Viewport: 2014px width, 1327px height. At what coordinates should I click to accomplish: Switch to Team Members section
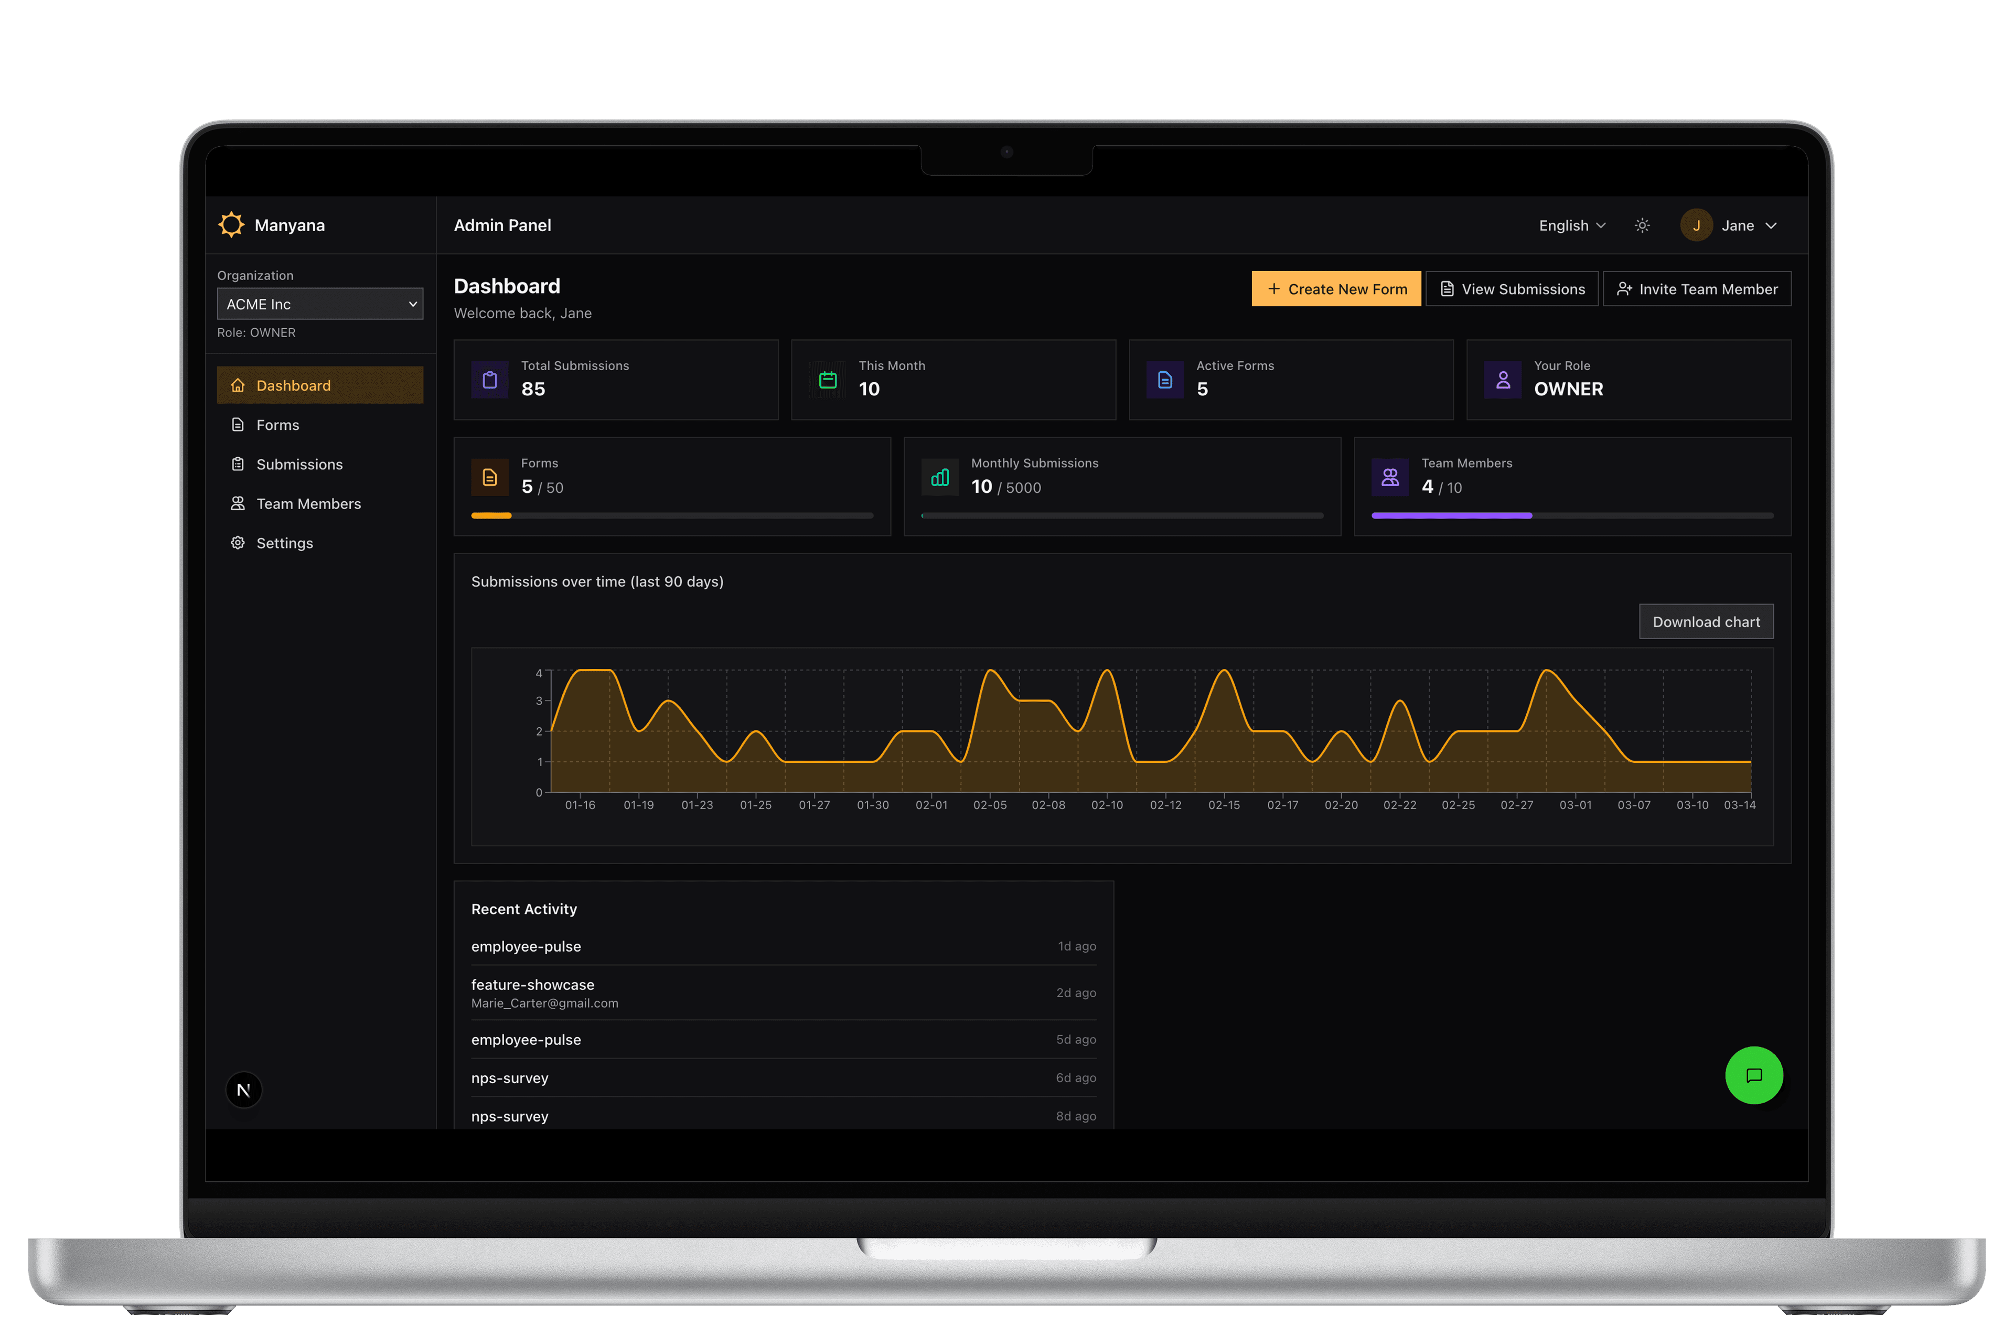308,503
